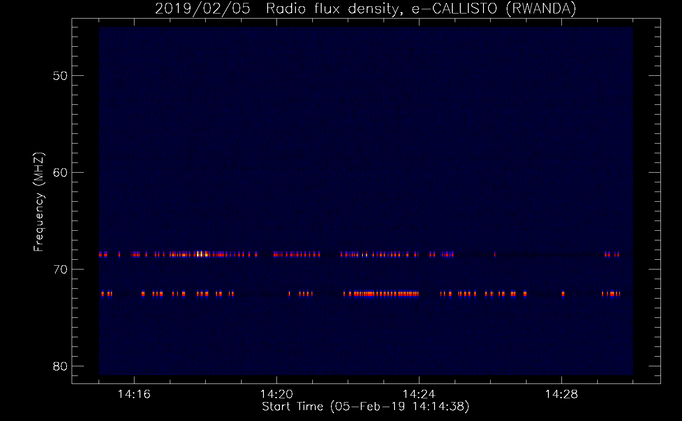
Task: Click the '14:20' time tick label
Action: pos(277,394)
